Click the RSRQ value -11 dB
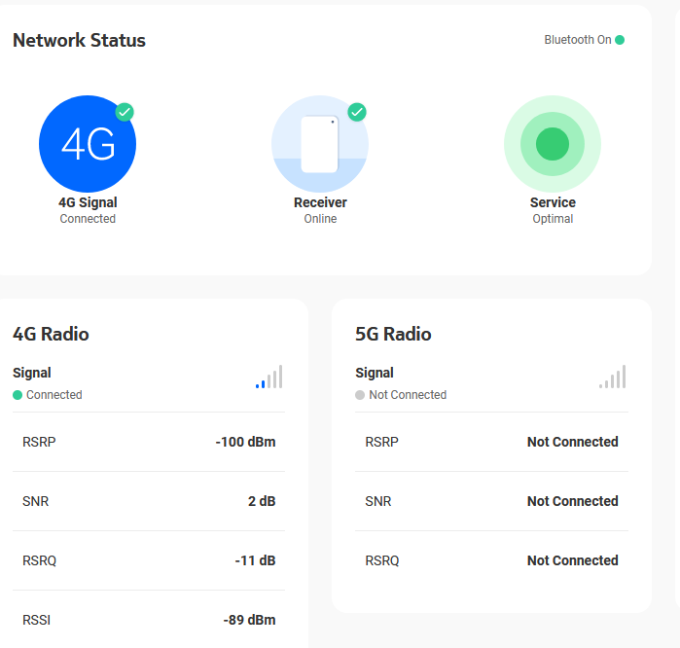Image resolution: width=680 pixels, height=648 pixels. [255, 560]
